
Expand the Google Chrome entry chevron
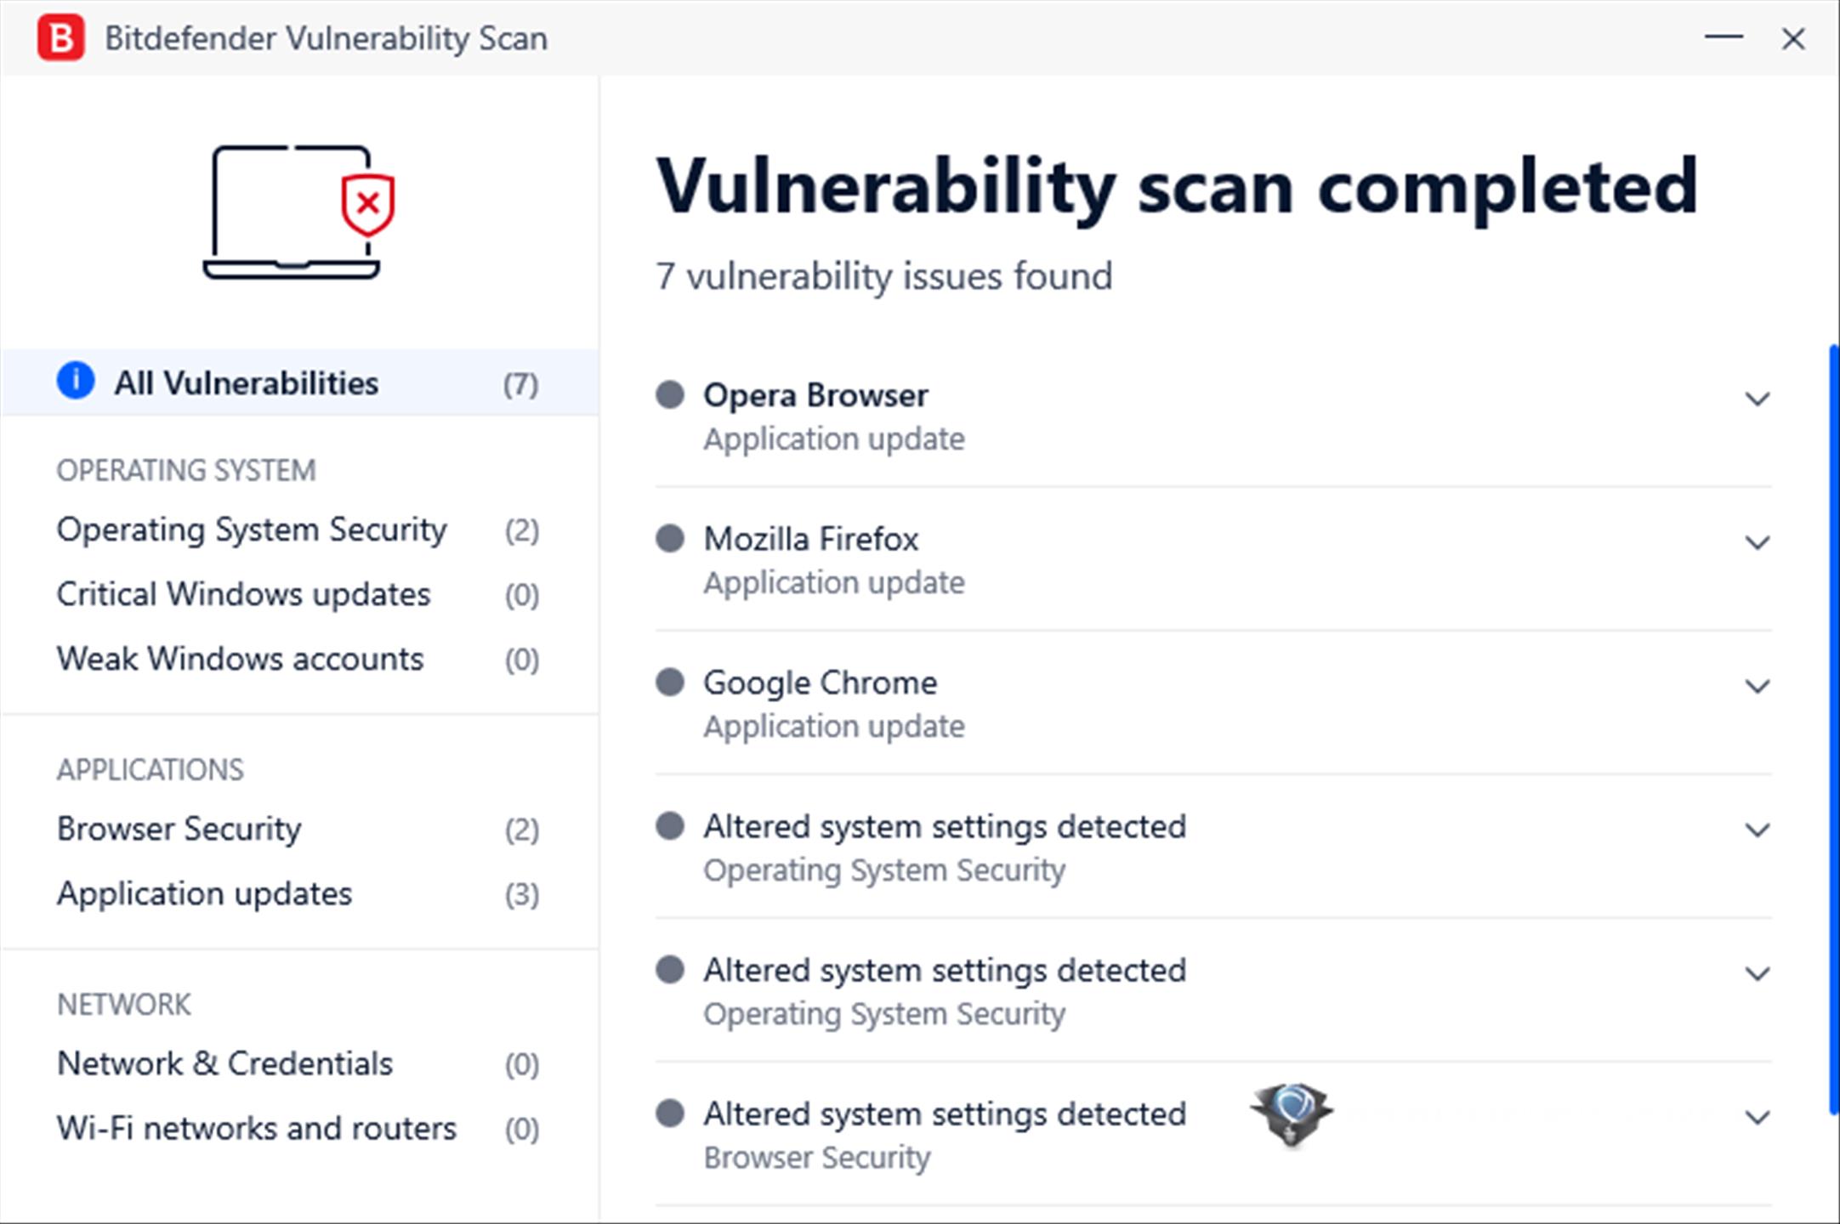[x=1757, y=686]
